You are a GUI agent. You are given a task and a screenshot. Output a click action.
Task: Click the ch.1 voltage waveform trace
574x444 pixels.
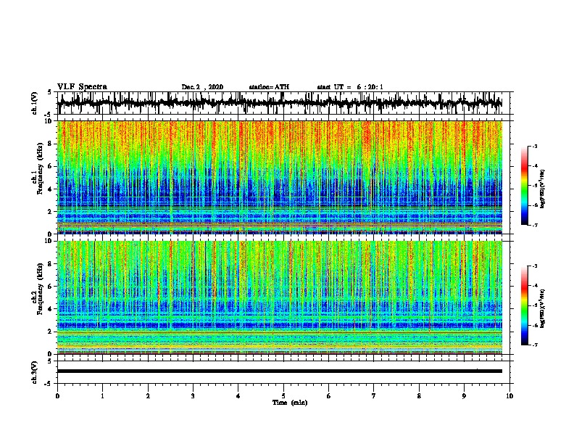pos(280,103)
